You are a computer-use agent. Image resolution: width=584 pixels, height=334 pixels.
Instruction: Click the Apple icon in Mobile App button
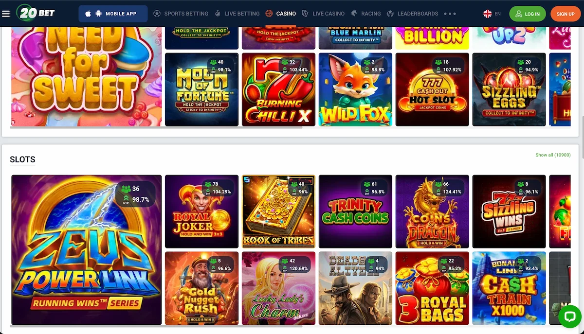(x=88, y=14)
